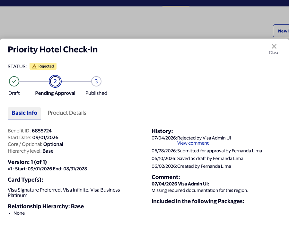Click the green Draft checkmark step icon
This screenshot has width=289, height=225.
(14, 81)
